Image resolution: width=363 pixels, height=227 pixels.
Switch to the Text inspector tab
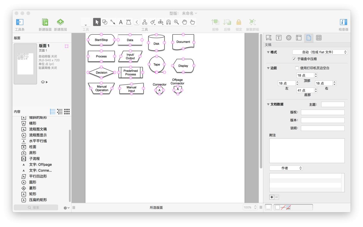pyautogui.click(x=279, y=38)
